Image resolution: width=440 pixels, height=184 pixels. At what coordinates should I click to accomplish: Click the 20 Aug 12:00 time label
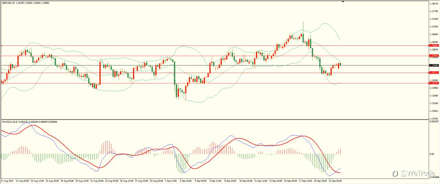82,180
